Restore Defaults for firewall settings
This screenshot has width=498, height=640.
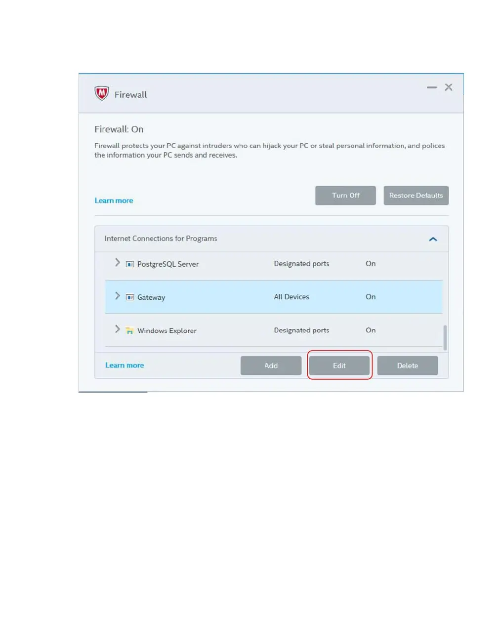[x=416, y=196]
